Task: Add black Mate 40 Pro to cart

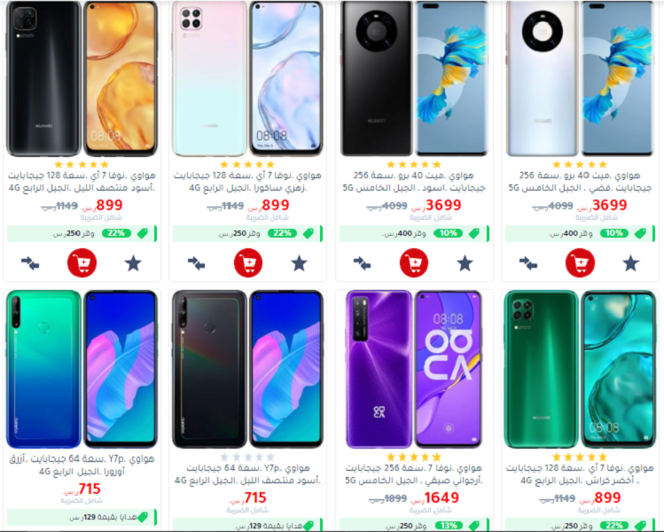Action: (x=414, y=263)
